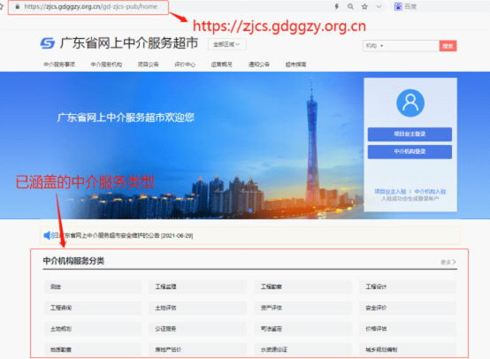Screen dimensions: 490x359
Task: Select the 地质勘查 service category
Action: coord(93,349)
